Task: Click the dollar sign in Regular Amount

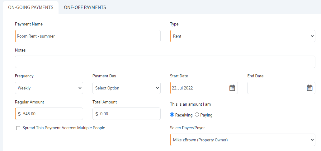Action: click(x=19, y=114)
